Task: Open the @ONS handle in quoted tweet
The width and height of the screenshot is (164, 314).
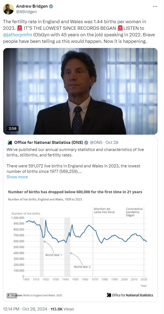Action: click(95, 143)
